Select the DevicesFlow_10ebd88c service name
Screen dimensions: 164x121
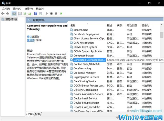tap(87, 107)
